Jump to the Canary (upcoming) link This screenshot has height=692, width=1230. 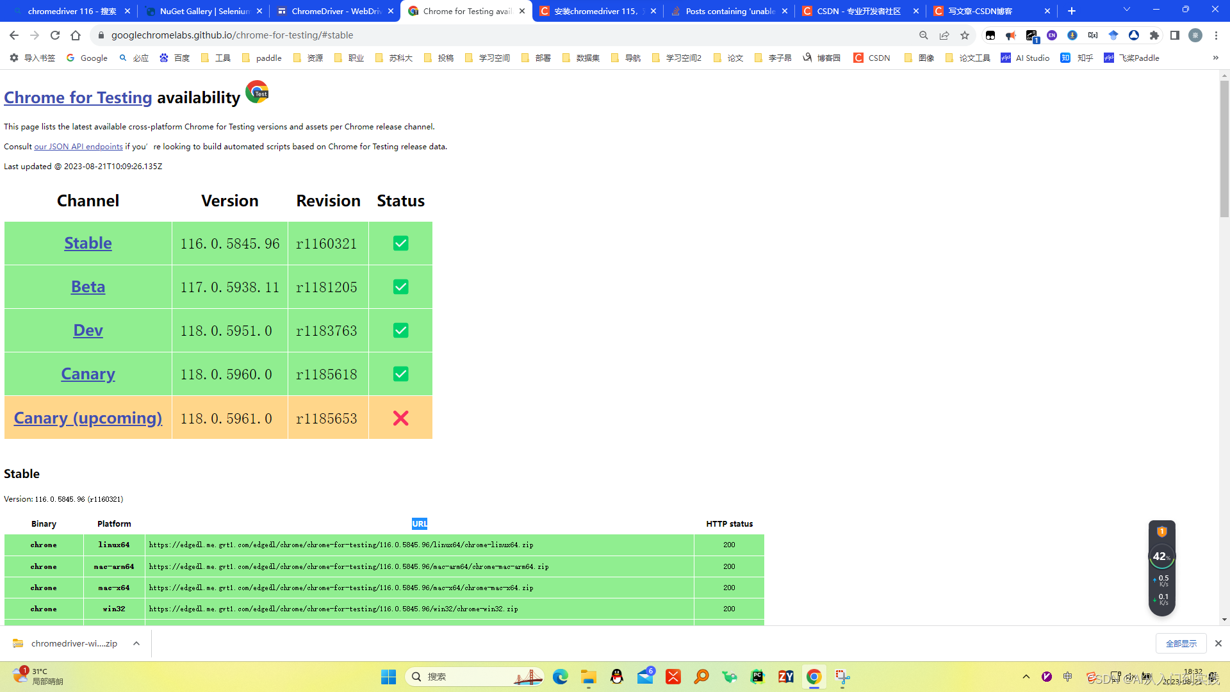point(88,418)
